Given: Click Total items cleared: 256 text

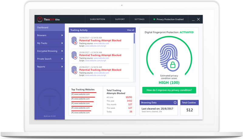Looking at the screenshot, I should [152, 112].
